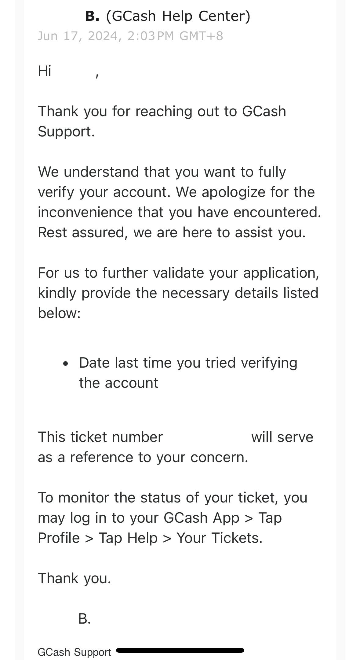Tap "as a reference to your concern." line
This screenshot has height=660, width=360.
coord(143,457)
